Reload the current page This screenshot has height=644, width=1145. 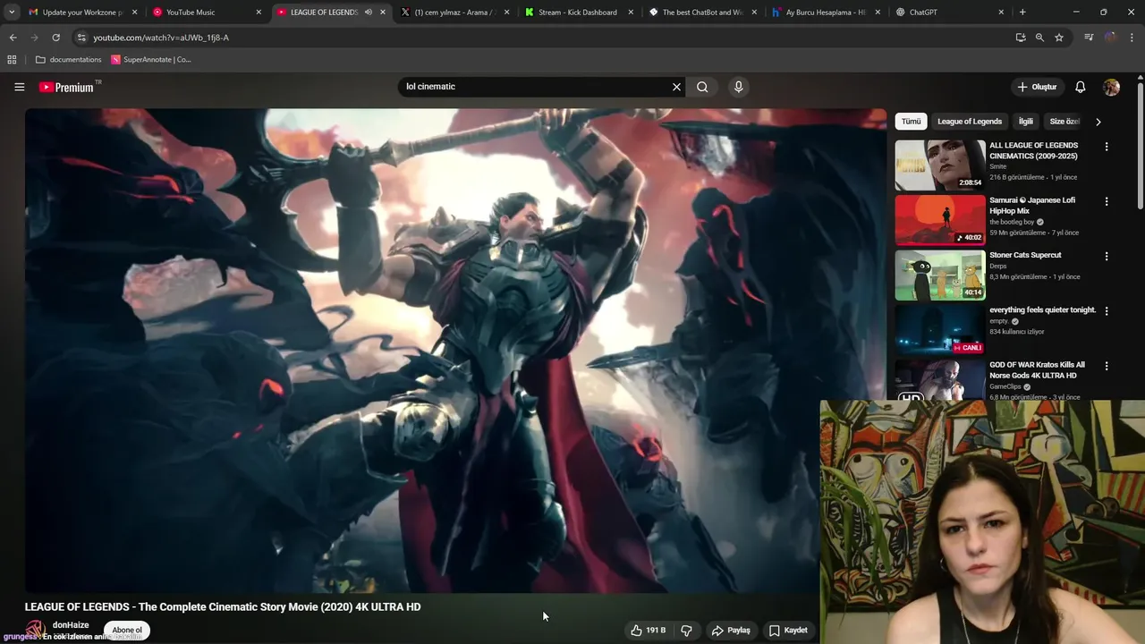(55, 38)
